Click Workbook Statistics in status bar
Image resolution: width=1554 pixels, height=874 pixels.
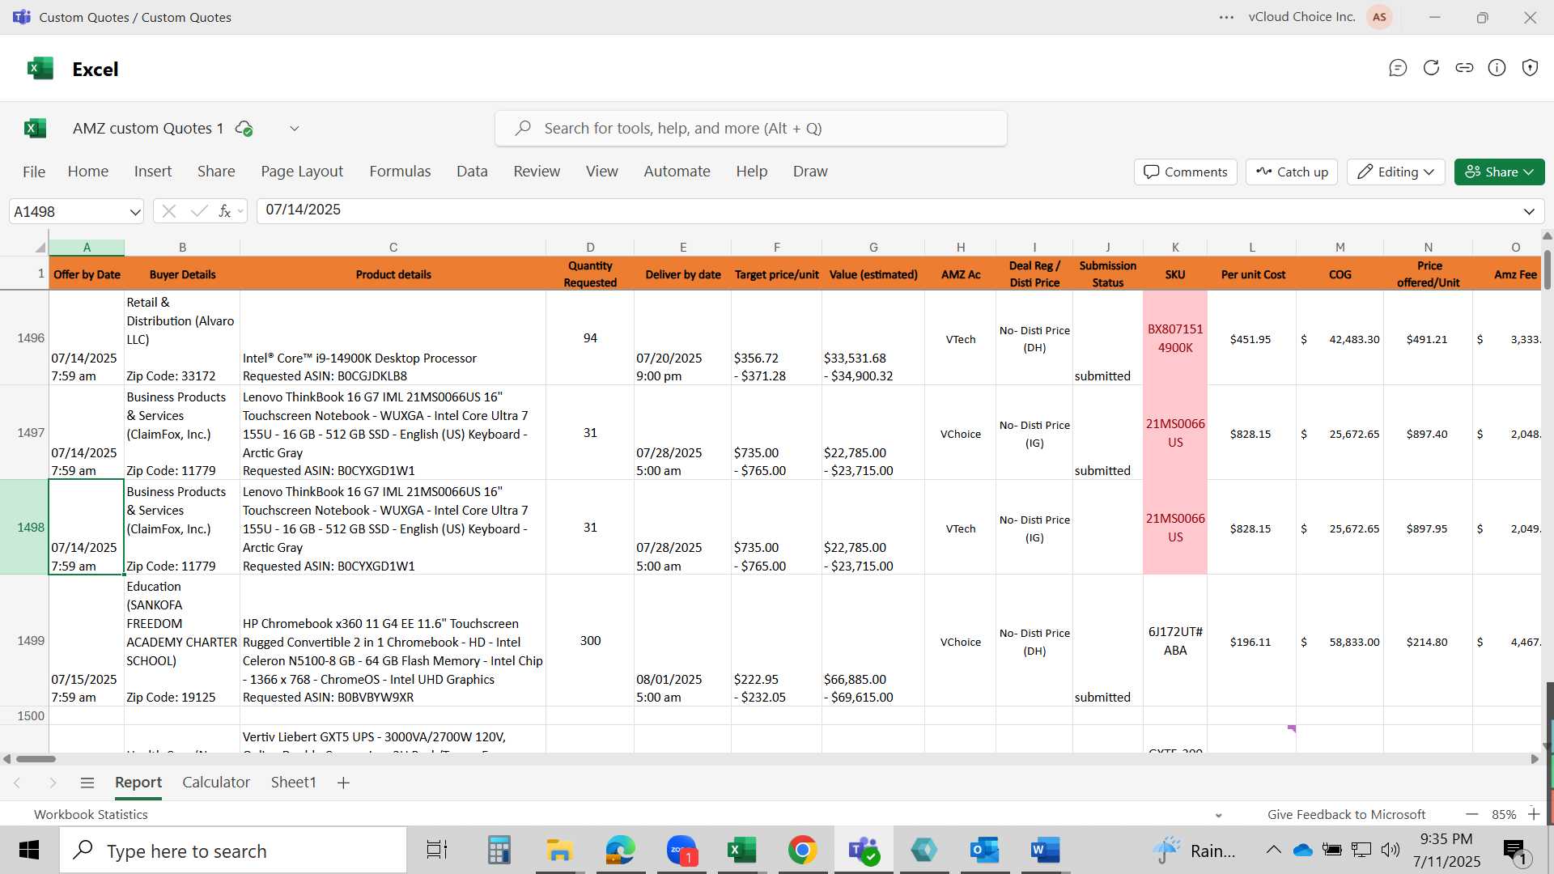tap(91, 815)
